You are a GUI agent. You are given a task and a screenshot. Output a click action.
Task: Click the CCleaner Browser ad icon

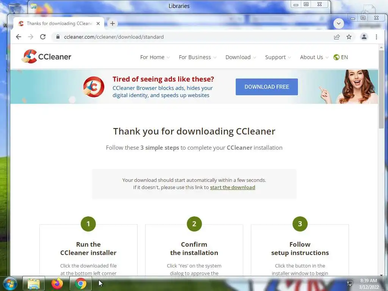click(x=94, y=87)
